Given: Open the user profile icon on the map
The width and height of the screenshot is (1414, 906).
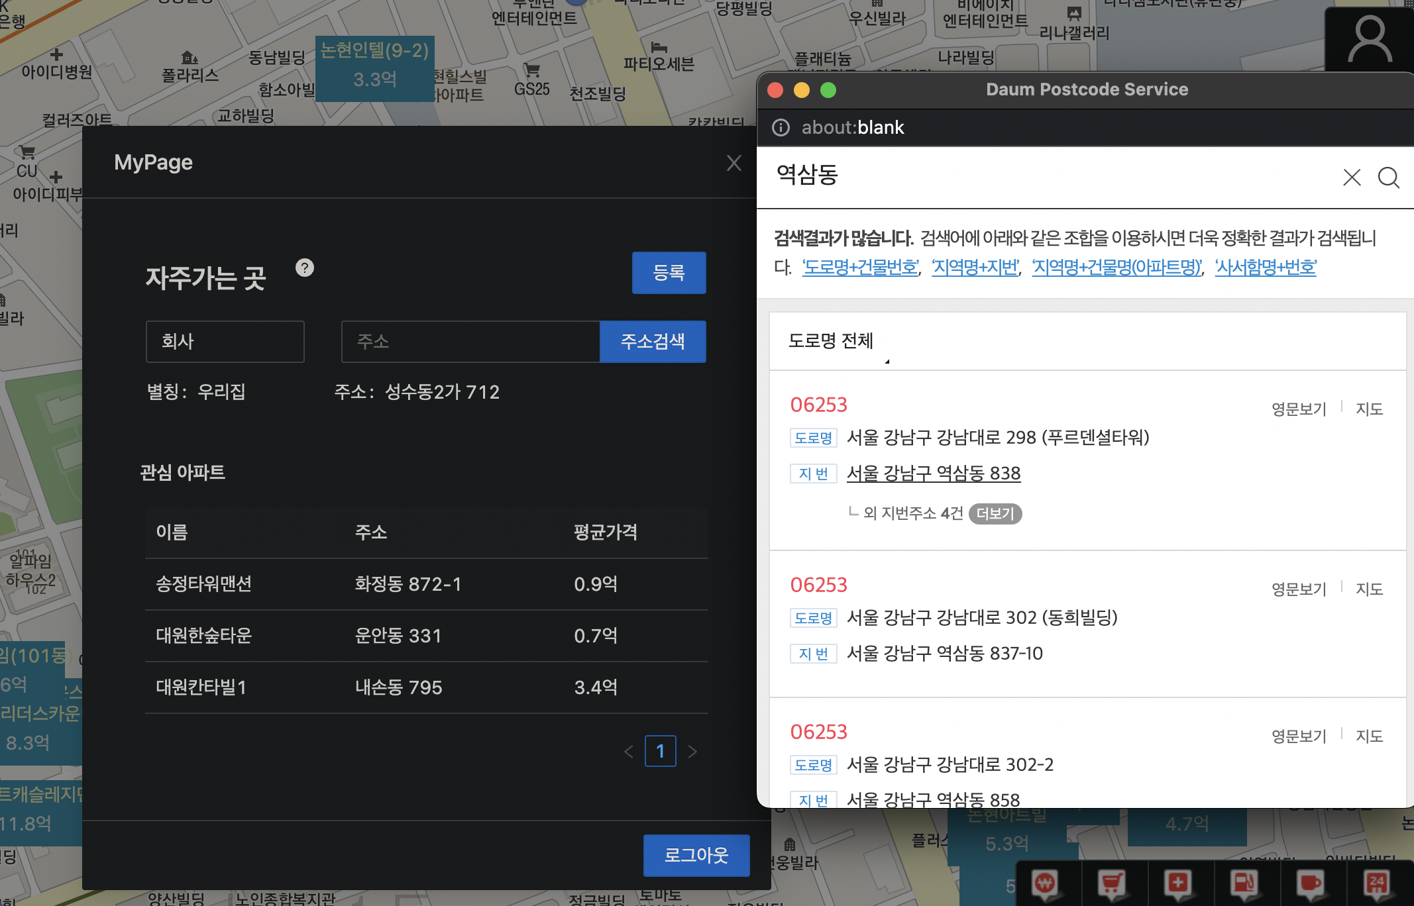Looking at the screenshot, I should (x=1369, y=40).
